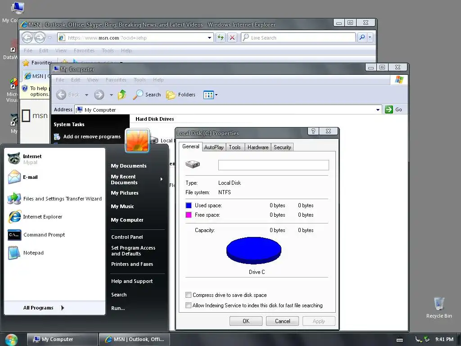Switch to the Hardware tab
The height and width of the screenshot is (346, 461).
pyautogui.click(x=258, y=147)
